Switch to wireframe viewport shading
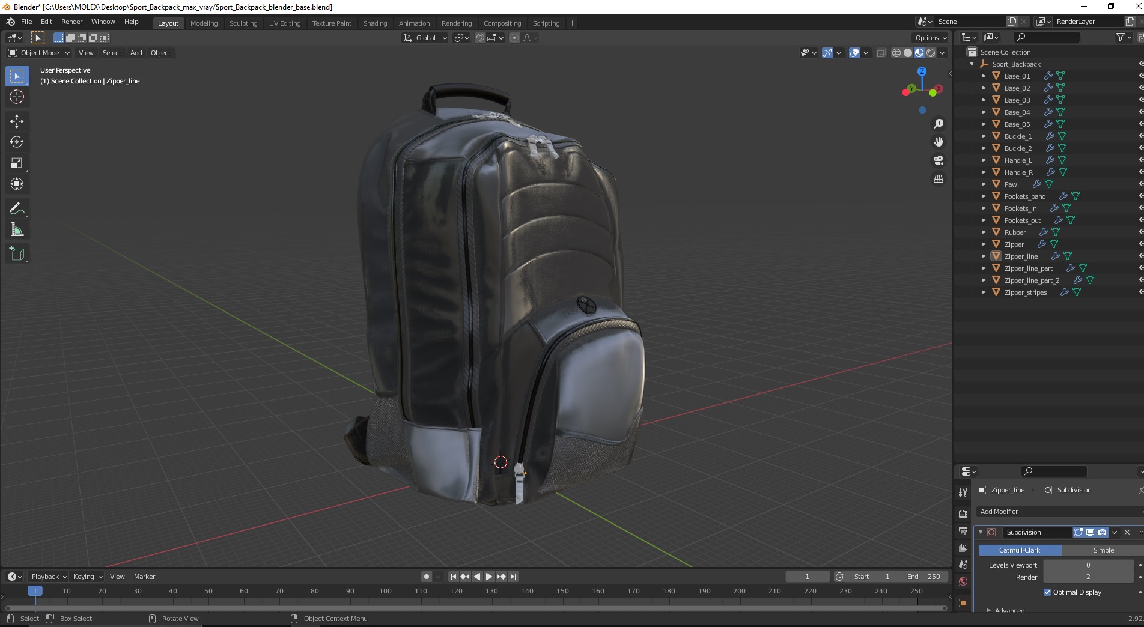 [x=896, y=53]
